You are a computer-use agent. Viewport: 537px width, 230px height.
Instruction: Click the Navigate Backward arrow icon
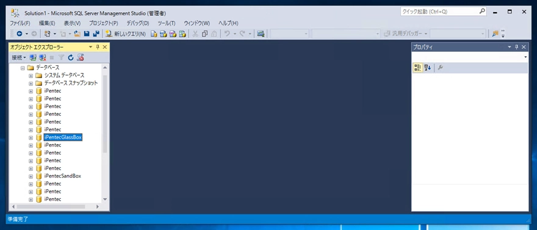coord(19,34)
